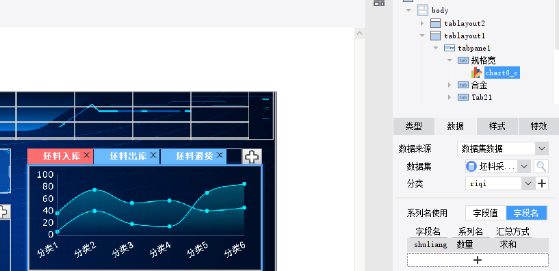
Task: Open dataset preview with magnifier icon
Action: point(541,166)
